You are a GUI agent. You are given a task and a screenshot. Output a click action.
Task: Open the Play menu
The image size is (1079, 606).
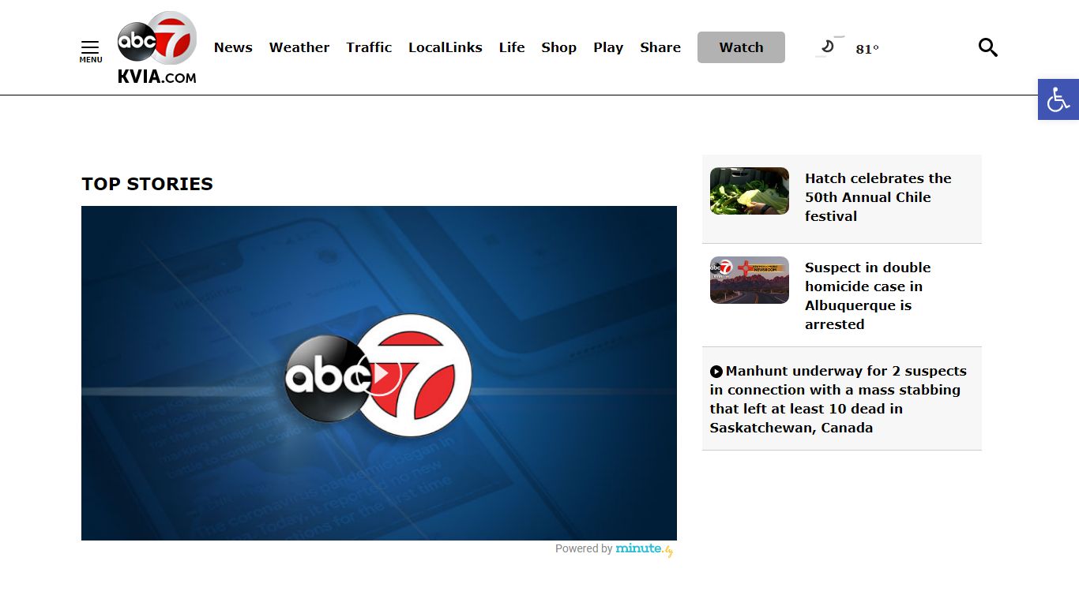608,47
